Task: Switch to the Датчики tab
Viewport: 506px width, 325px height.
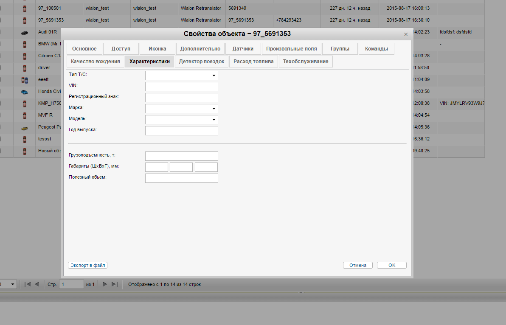Action: (243, 49)
